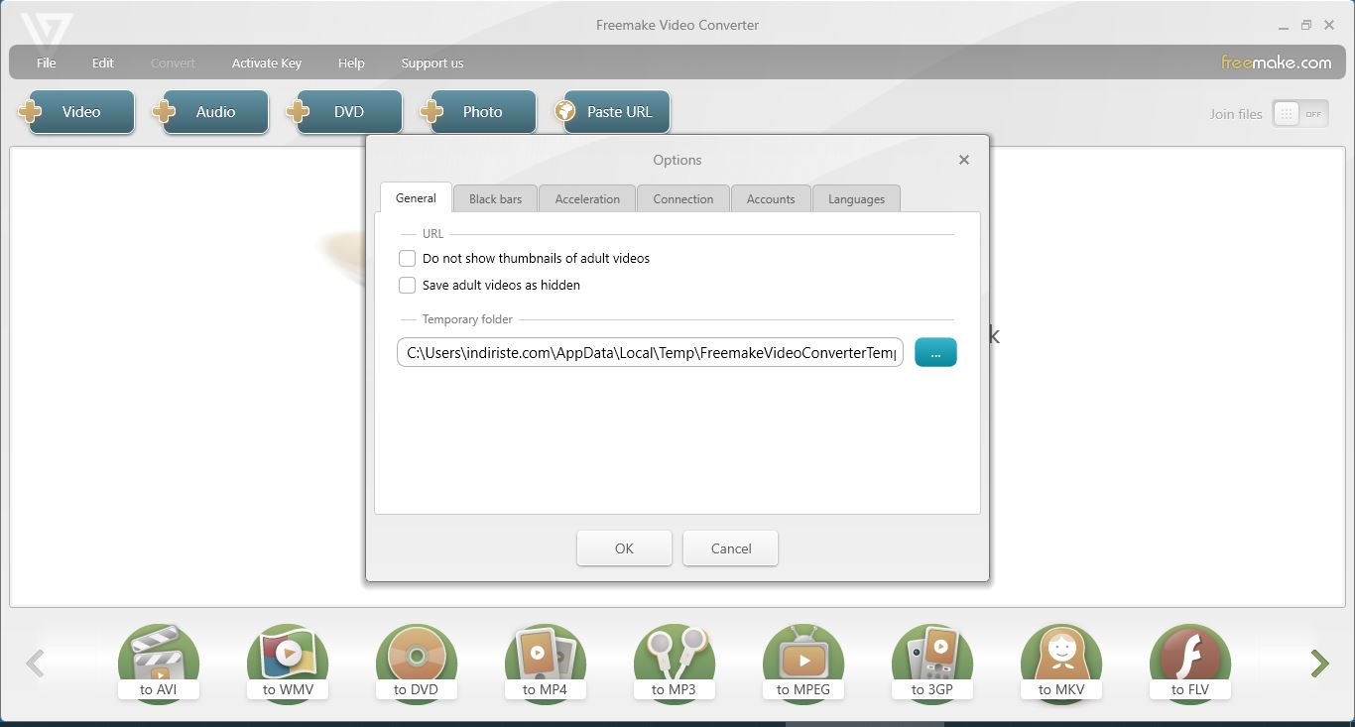
Task: Confirm options with OK button
Action: pos(624,548)
